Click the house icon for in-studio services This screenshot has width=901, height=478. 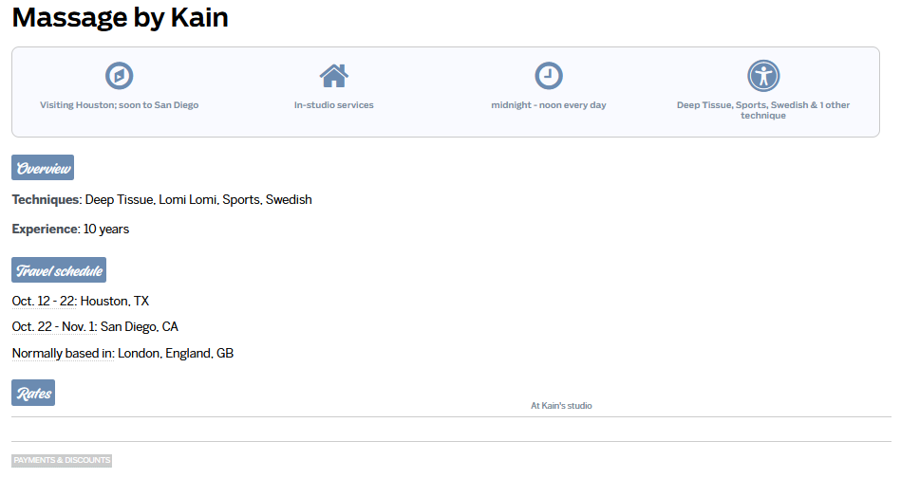click(x=333, y=75)
